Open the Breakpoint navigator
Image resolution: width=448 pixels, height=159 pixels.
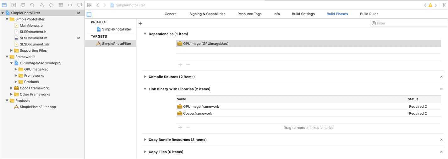(70, 5)
